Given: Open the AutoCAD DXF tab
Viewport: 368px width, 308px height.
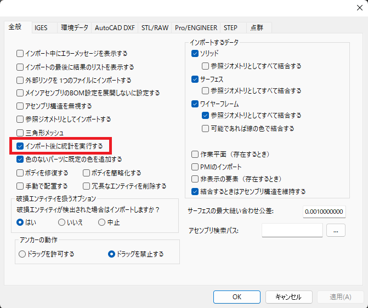Looking at the screenshot, I should tap(115, 27).
